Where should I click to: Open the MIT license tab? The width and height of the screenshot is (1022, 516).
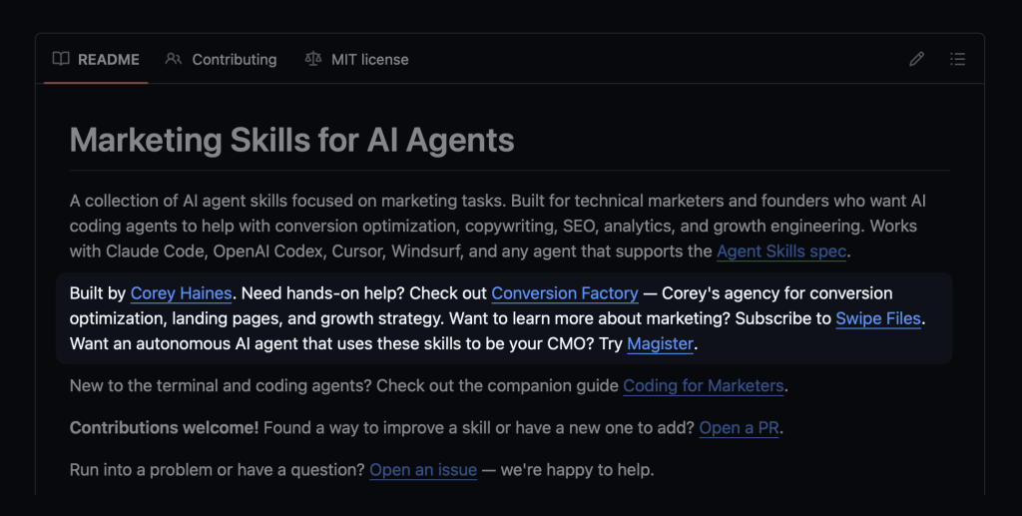click(x=357, y=59)
